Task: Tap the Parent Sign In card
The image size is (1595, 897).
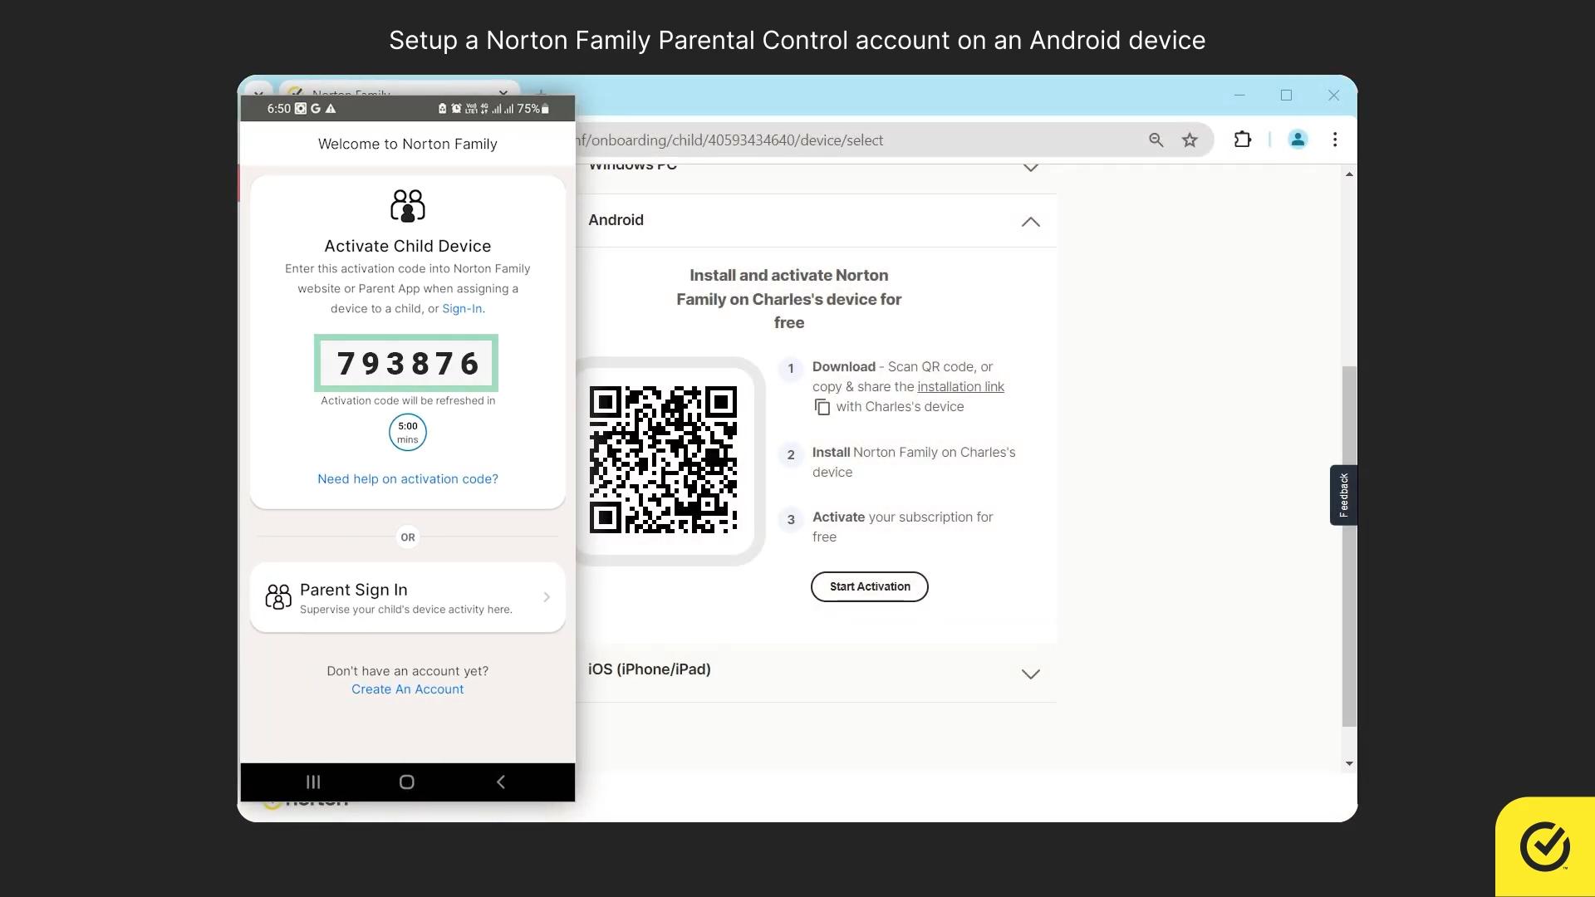Action: coord(408,597)
